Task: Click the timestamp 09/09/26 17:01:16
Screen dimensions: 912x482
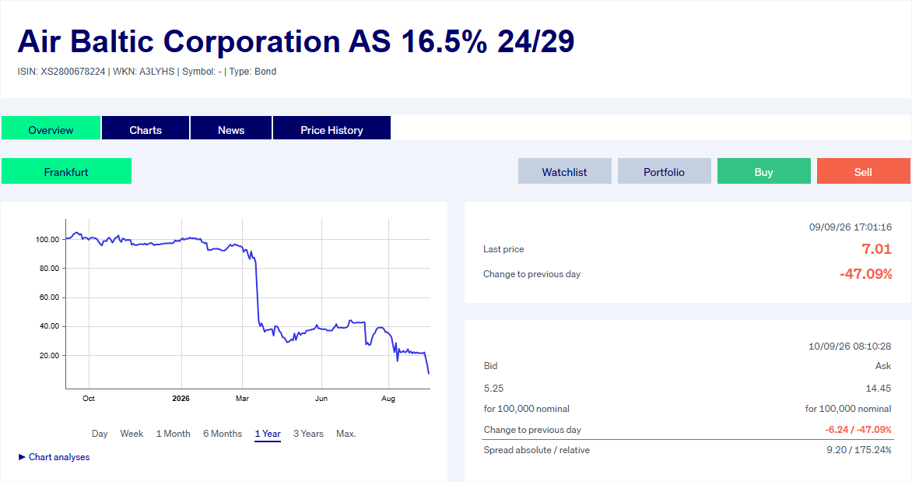Action: point(851,227)
